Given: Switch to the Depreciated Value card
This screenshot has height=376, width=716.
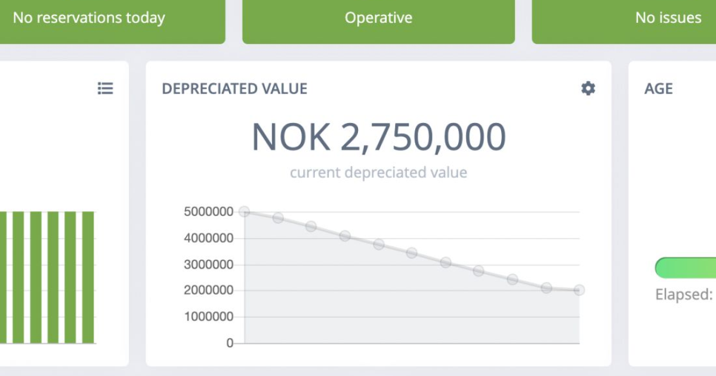Looking at the screenshot, I should pos(234,88).
